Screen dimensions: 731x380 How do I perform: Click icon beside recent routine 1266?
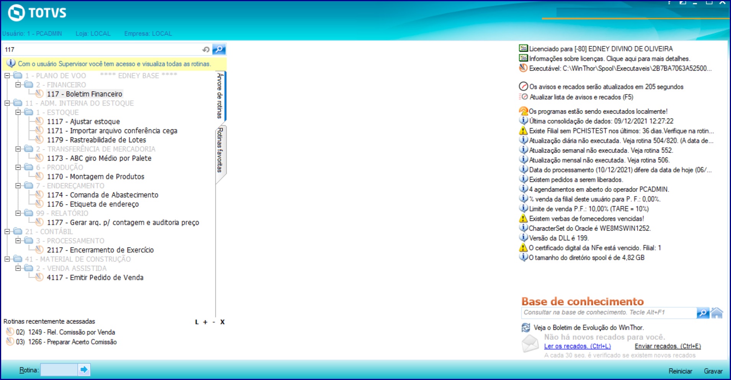(x=10, y=341)
